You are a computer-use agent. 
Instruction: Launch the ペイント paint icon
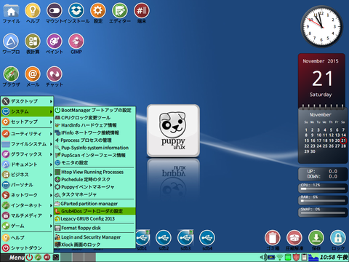55,41
